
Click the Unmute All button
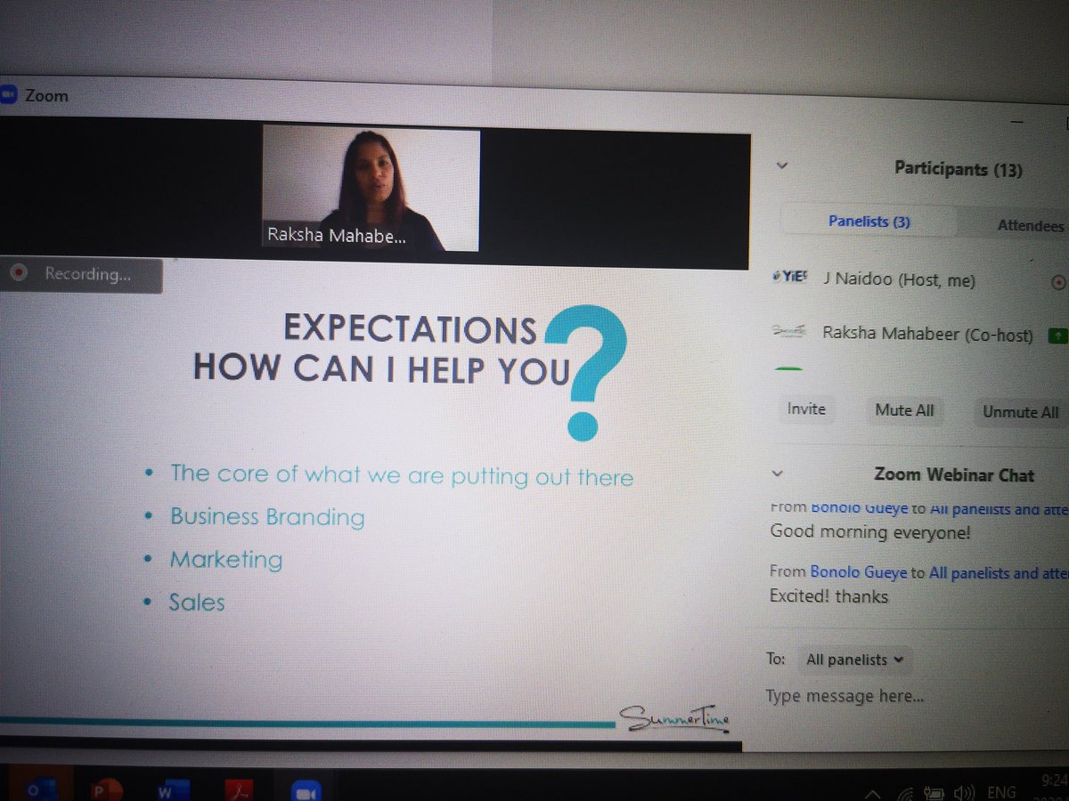(1021, 411)
